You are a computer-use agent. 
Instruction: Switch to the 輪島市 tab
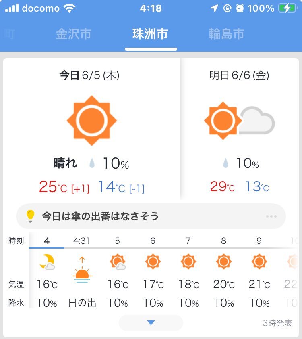click(226, 34)
